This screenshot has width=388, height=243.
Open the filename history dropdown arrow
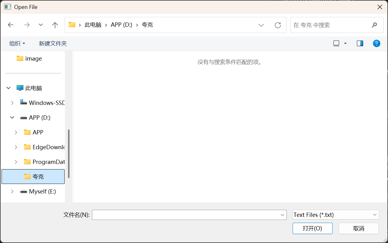point(283,215)
